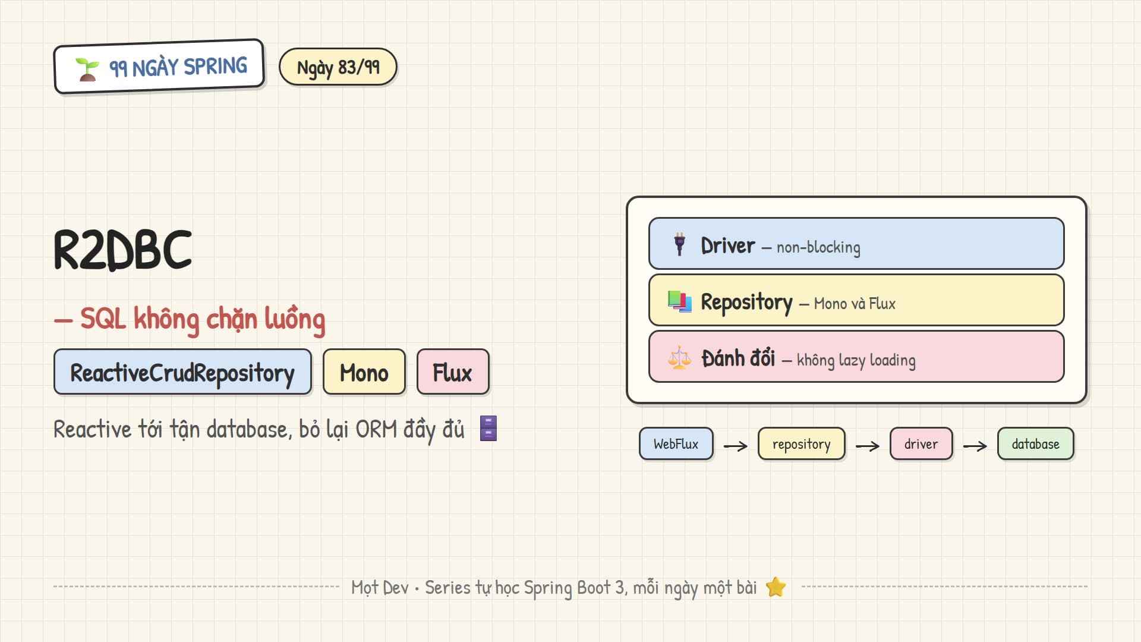The image size is (1141, 642).
Task: Click the database flow box
Action: [1035, 443]
